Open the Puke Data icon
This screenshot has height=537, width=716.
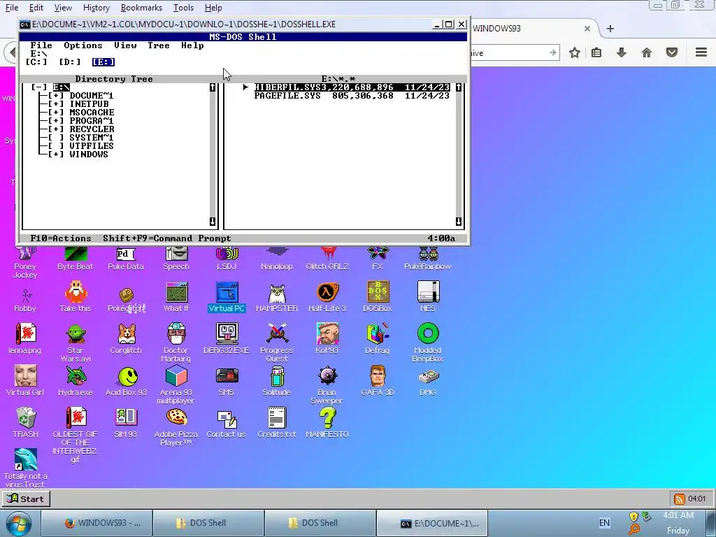pyautogui.click(x=126, y=258)
